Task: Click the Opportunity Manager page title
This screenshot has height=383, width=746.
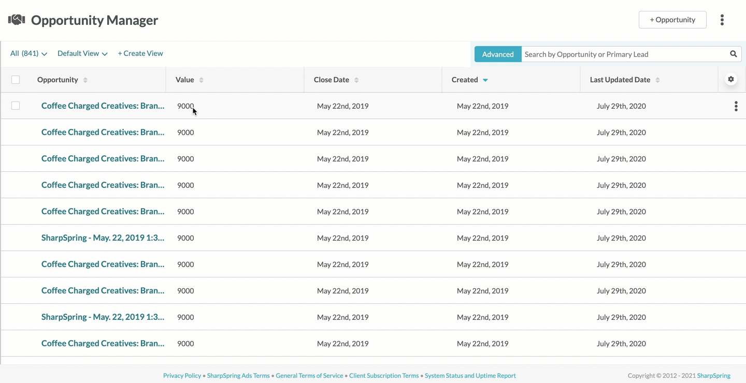Action: point(95,20)
